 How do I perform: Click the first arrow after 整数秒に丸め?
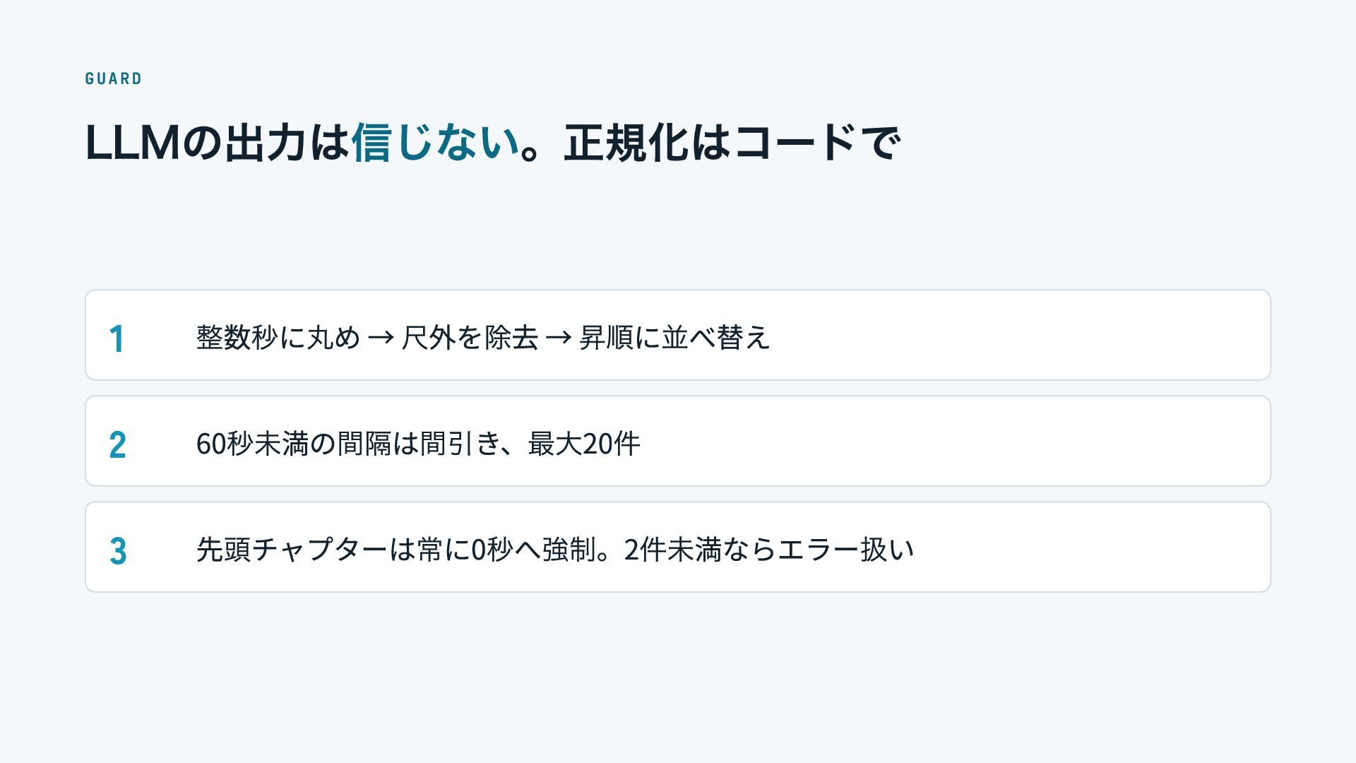(x=381, y=338)
